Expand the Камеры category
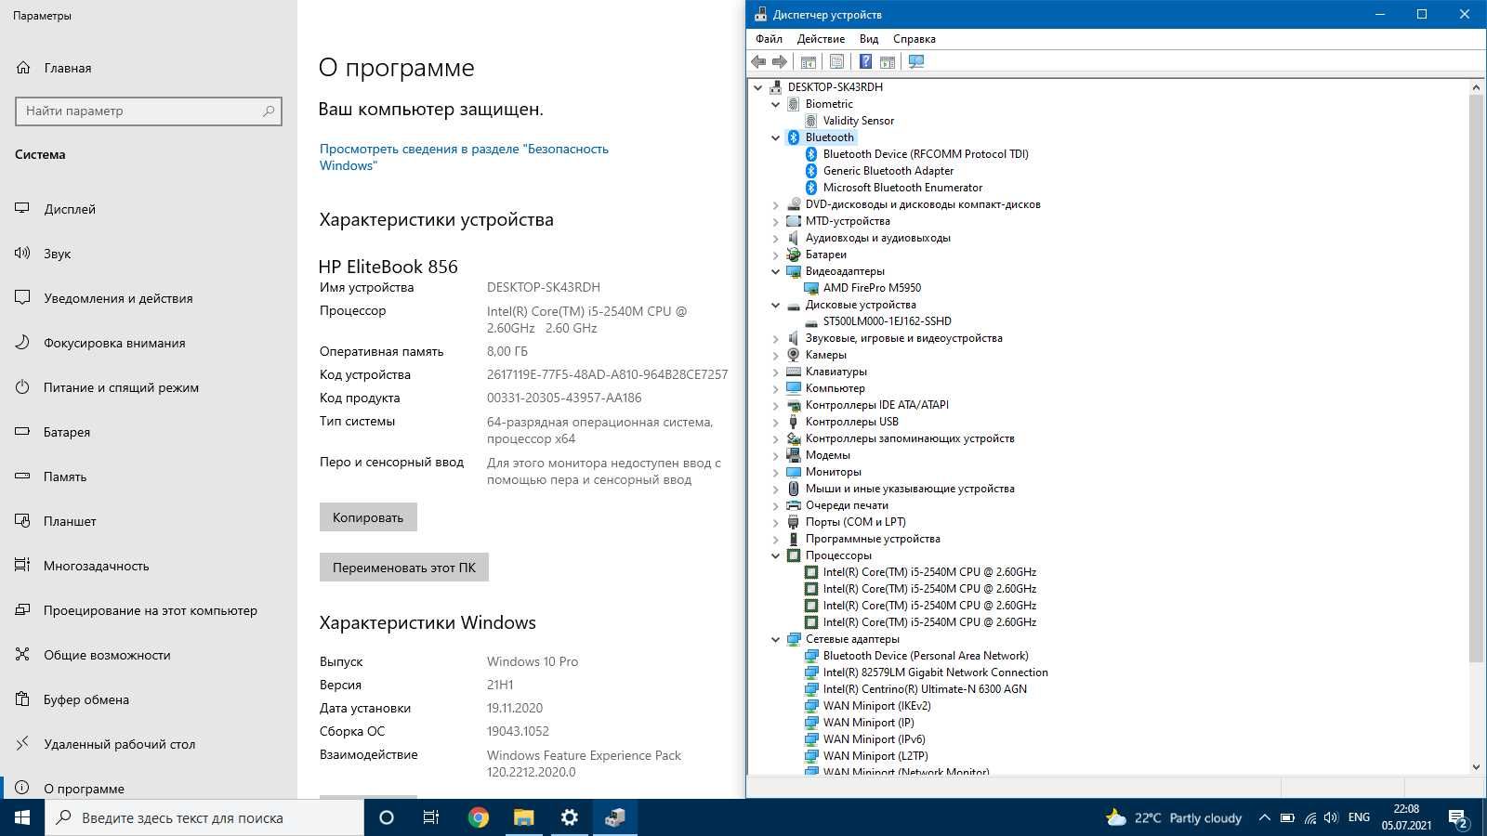1487x836 pixels. tap(776, 355)
